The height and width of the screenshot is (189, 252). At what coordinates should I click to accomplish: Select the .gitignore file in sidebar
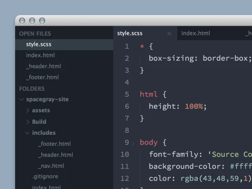tap(45, 177)
